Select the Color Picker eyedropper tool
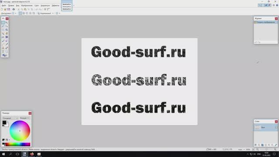Image resolution: width=279 pixels, height=157 pixels. 7,44
